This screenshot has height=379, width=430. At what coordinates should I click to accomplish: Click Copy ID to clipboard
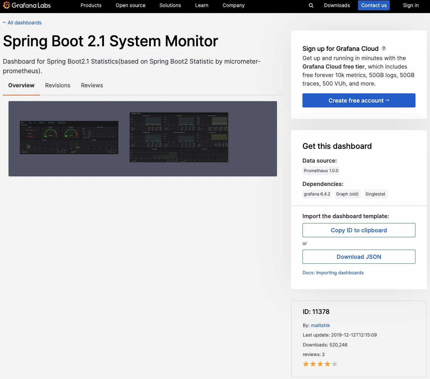pyautogui.click(x=359, y=230)
